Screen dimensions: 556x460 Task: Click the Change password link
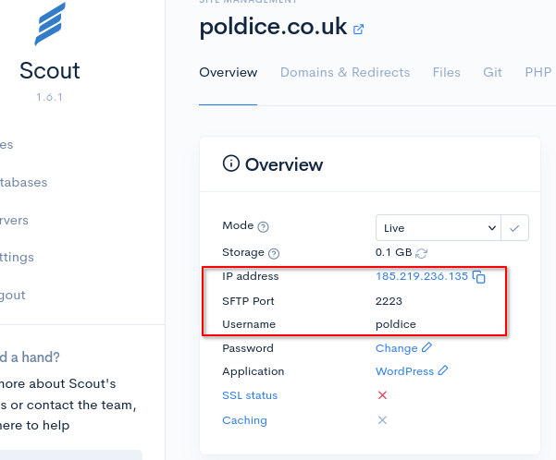point(397,348)
